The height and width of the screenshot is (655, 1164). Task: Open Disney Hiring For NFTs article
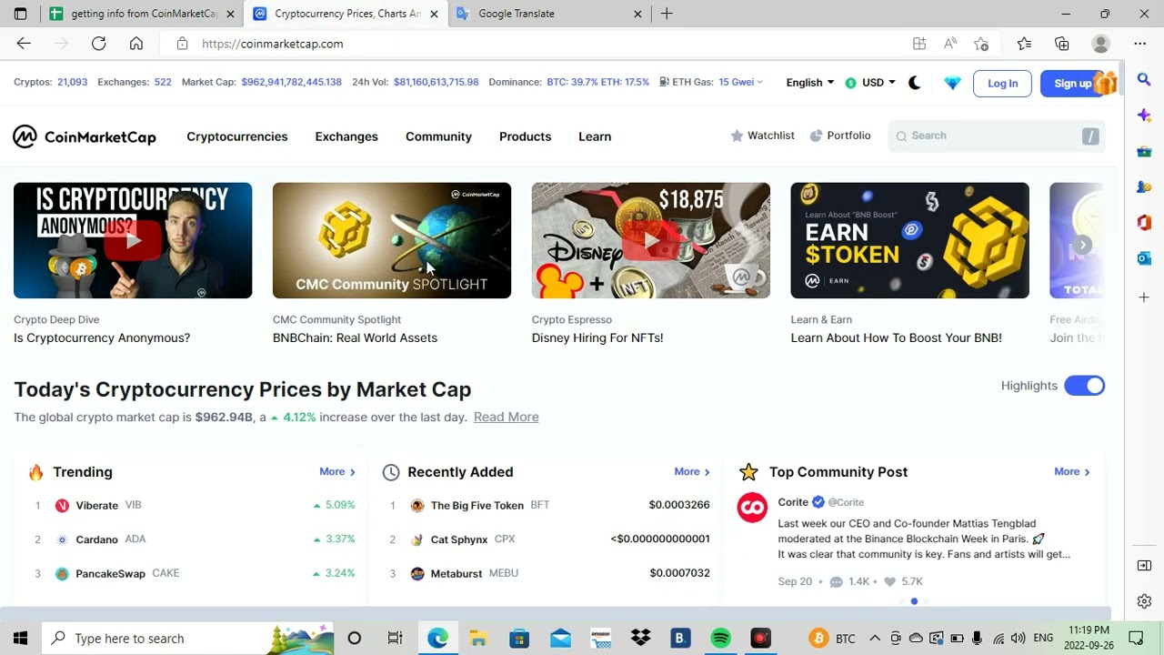coord(597,338)
